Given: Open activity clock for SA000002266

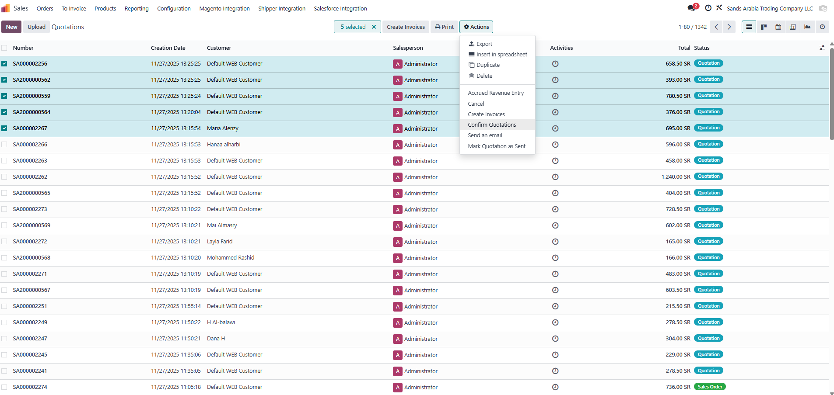Looking at the screenshot, I should tap(555, 145).
